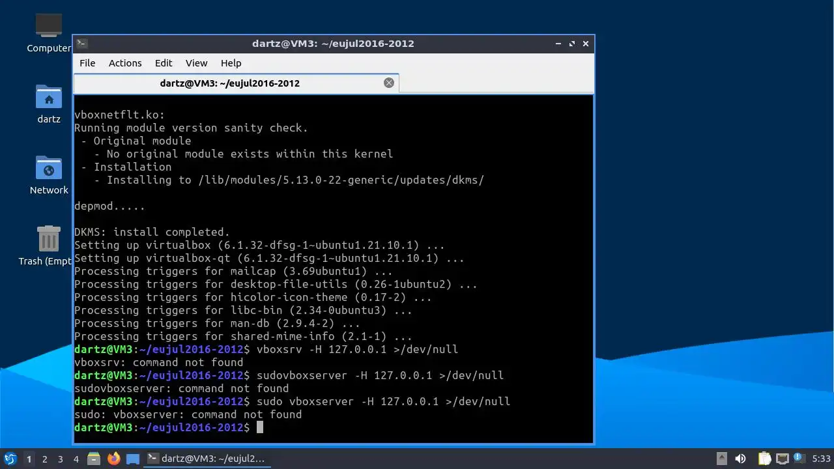The width and height of the screenshot is (834, 469).
Task: Open the update notifier tray icon
Action: click(x=798, y=459)
